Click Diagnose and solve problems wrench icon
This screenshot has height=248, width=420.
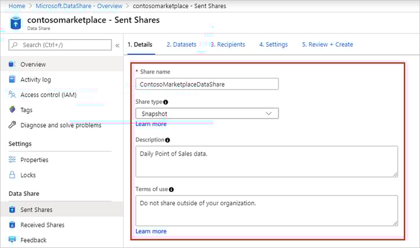[12, 125]
